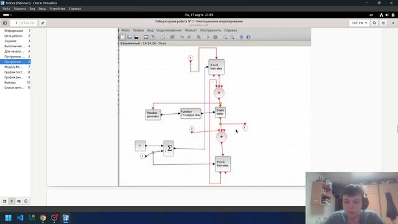Click the power icon in top bar
This screenshot has height=224, width=398.
pos(393,15)
